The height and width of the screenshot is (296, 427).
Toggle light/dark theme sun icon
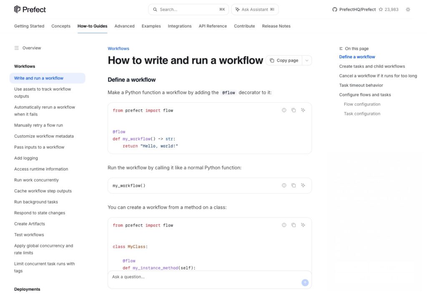click(408, 10)
